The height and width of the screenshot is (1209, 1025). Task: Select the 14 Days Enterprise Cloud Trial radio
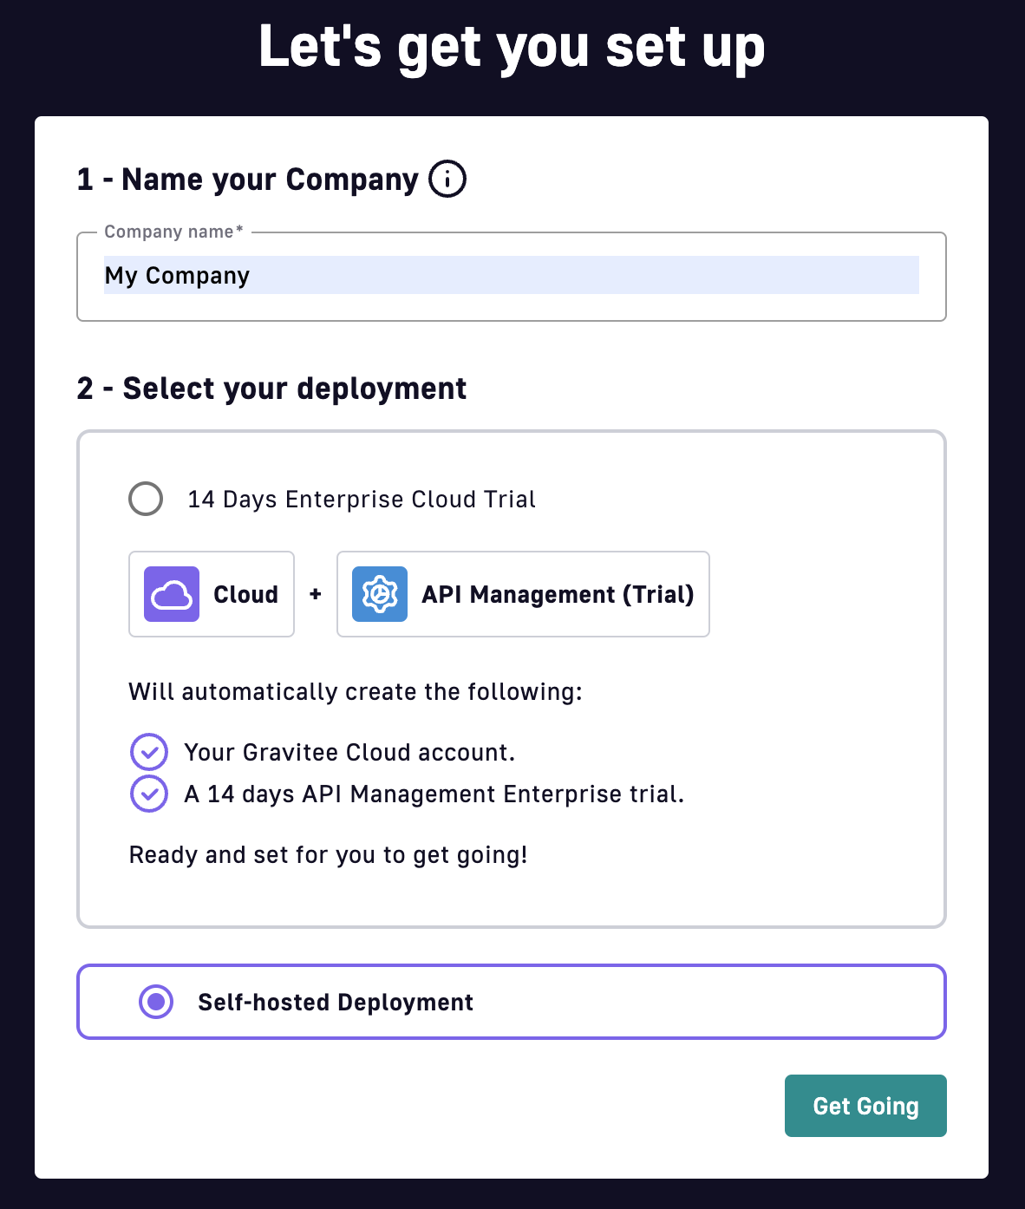pyautogui.click(x=146, y=499)
